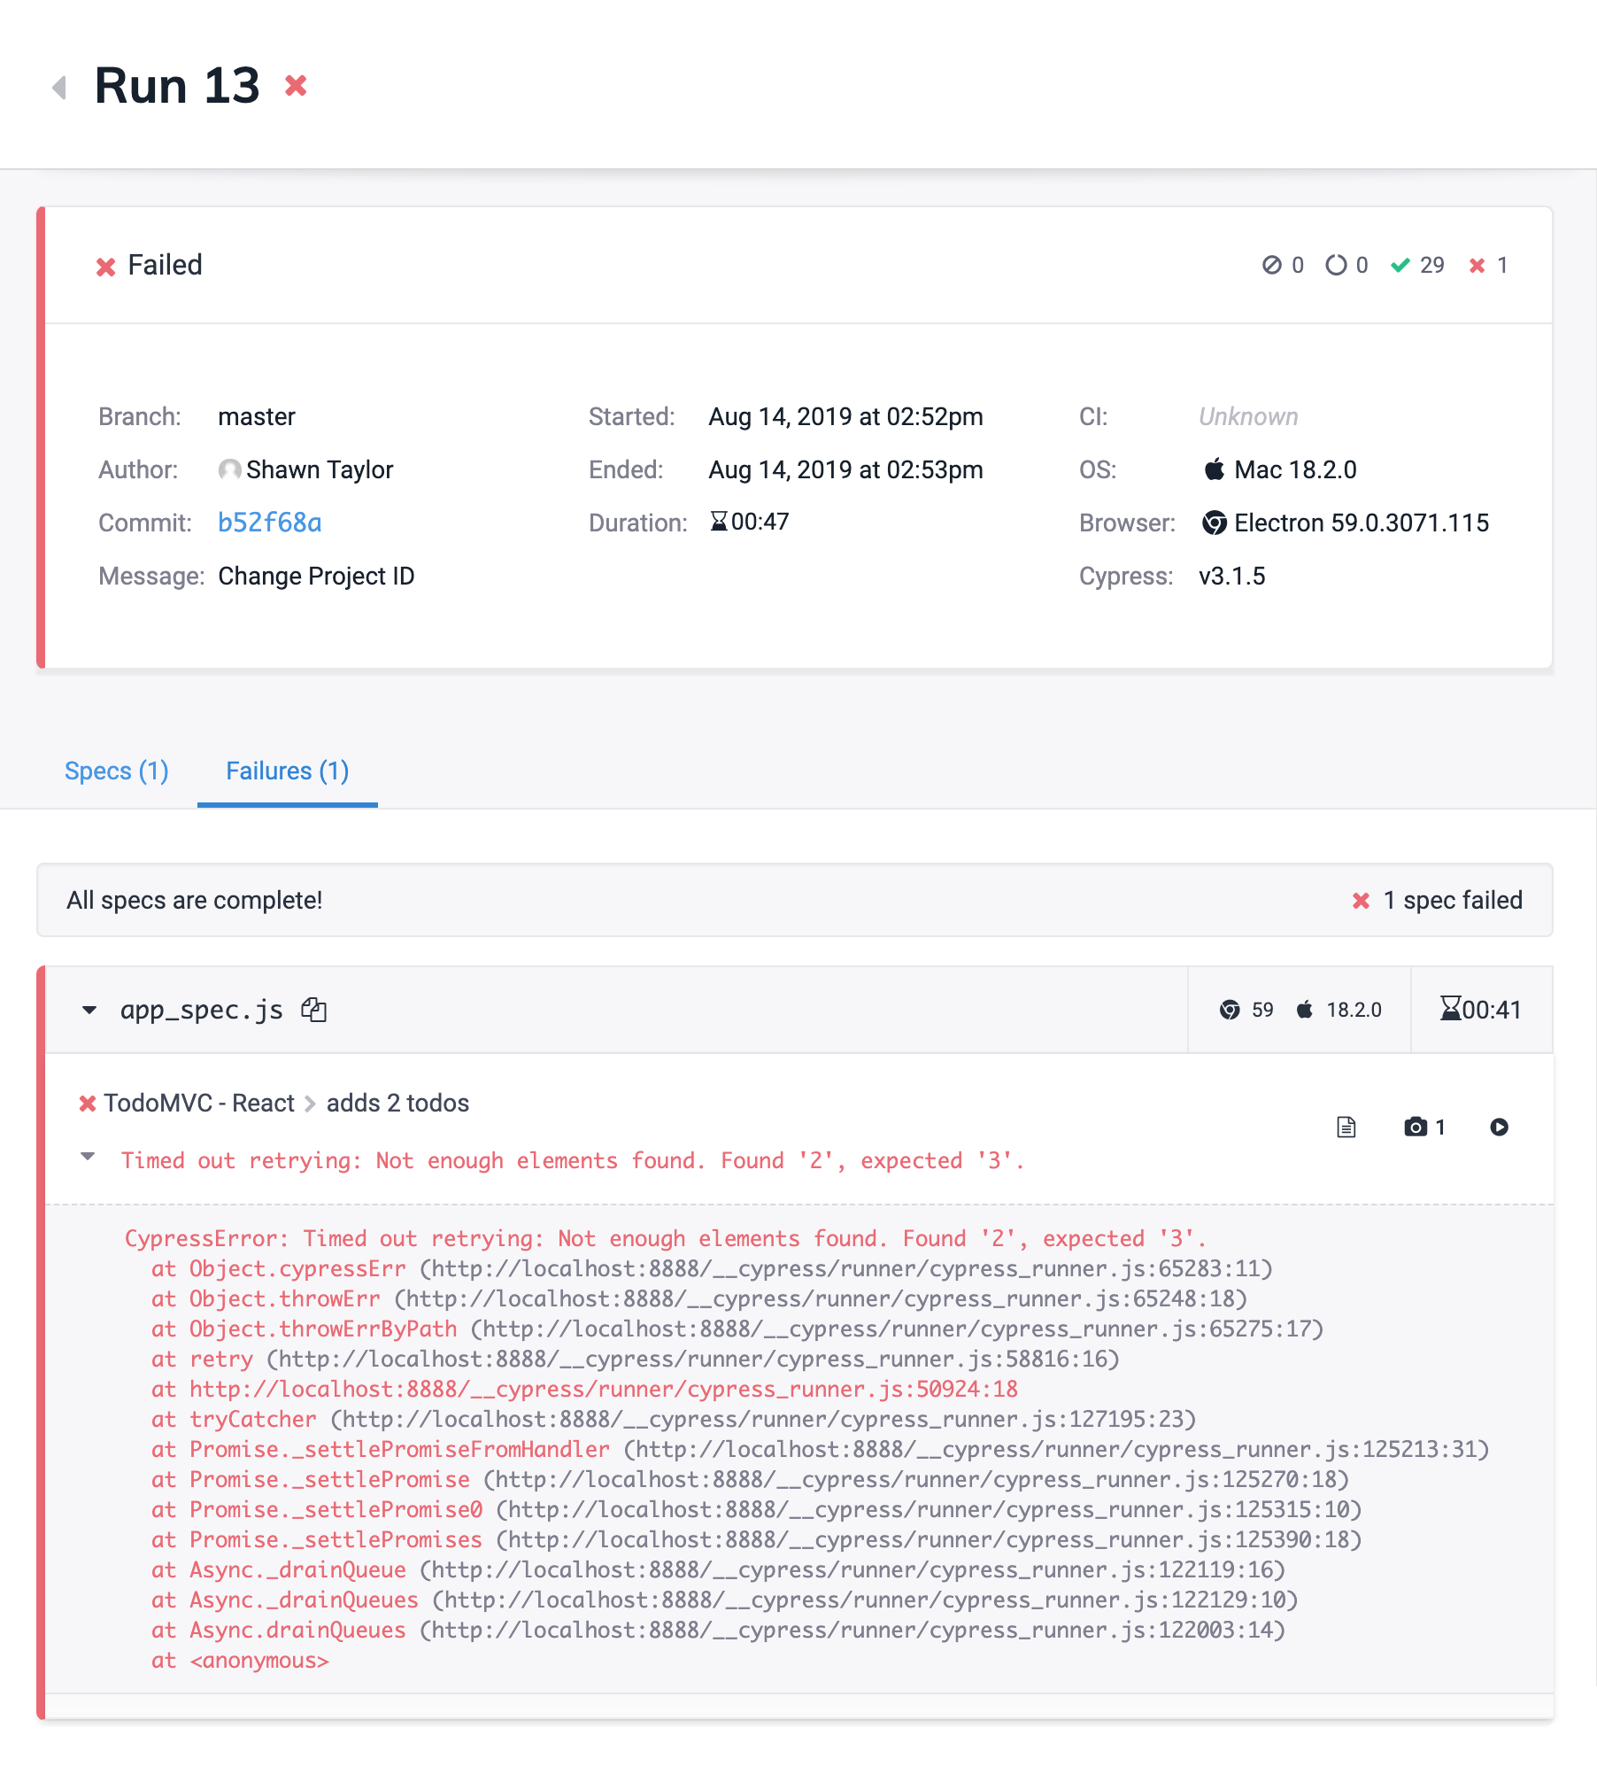Click Shawn Taylor's author avatar

(230, 469)
